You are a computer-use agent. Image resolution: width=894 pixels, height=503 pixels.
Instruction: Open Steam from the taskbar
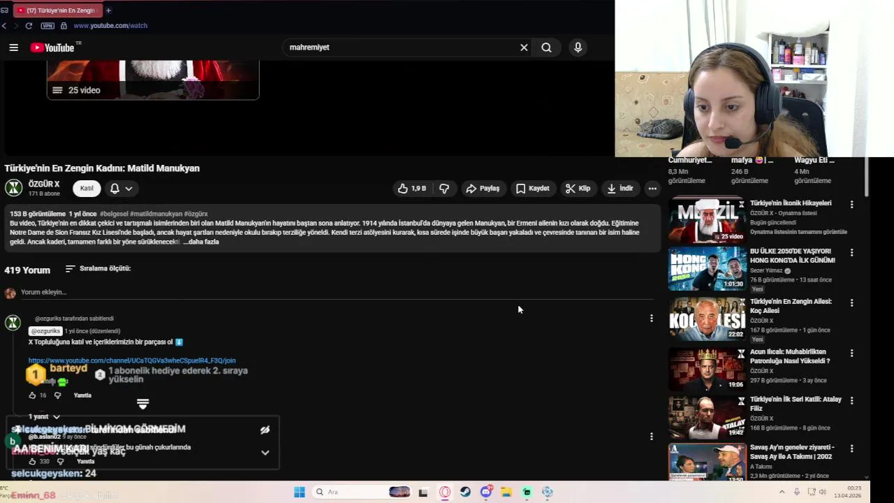click(465, 493)
